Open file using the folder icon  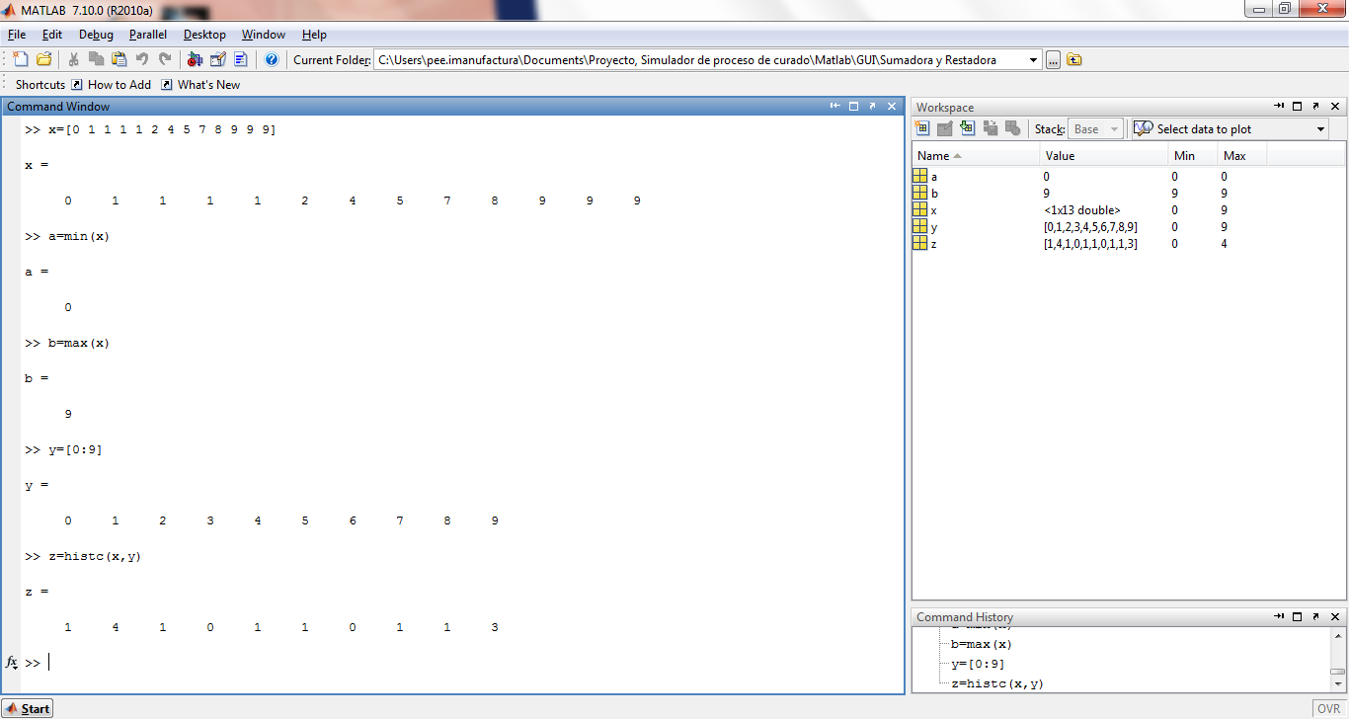coord(43,59)
